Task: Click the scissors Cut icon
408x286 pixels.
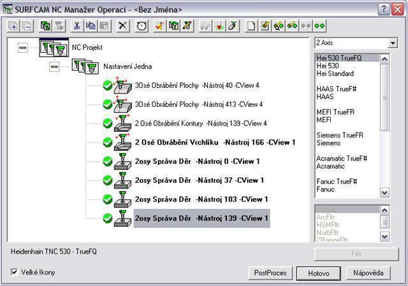Action: tap(77, 26)
